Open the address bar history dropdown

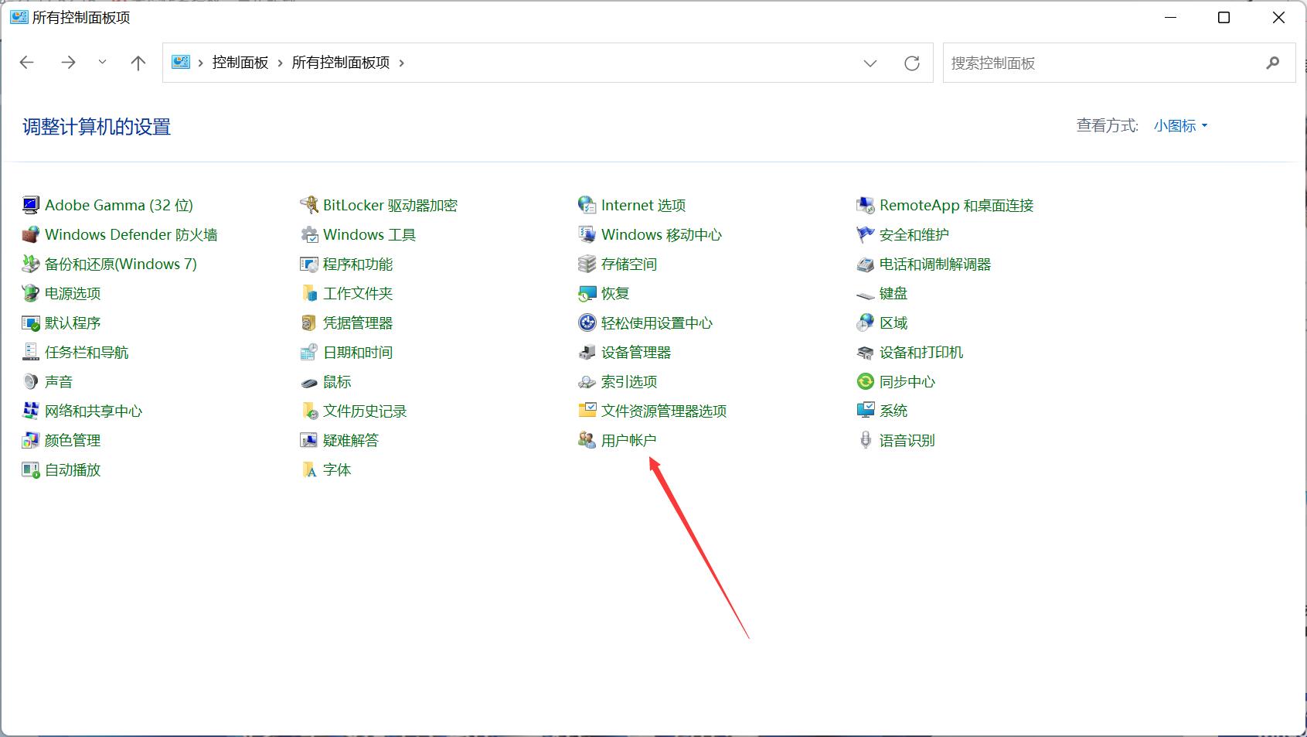click(x=870, y=63)
